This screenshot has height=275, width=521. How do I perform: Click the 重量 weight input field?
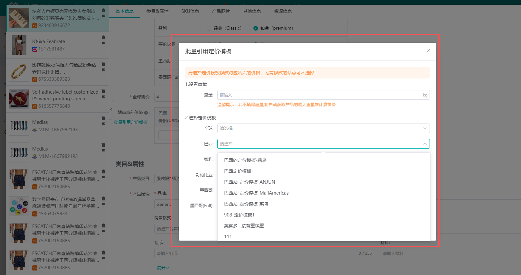[319, 95]
